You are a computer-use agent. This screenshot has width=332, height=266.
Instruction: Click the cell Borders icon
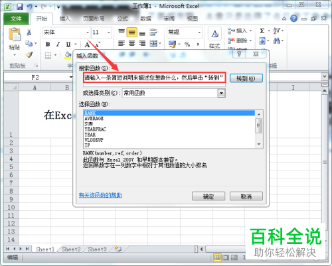coord(48,55)
